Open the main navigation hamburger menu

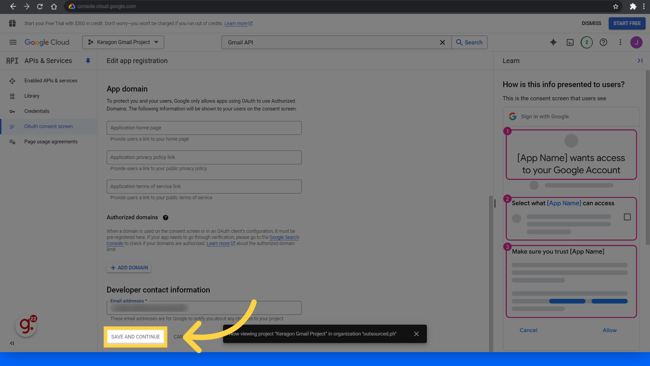[x=13, y=42]
